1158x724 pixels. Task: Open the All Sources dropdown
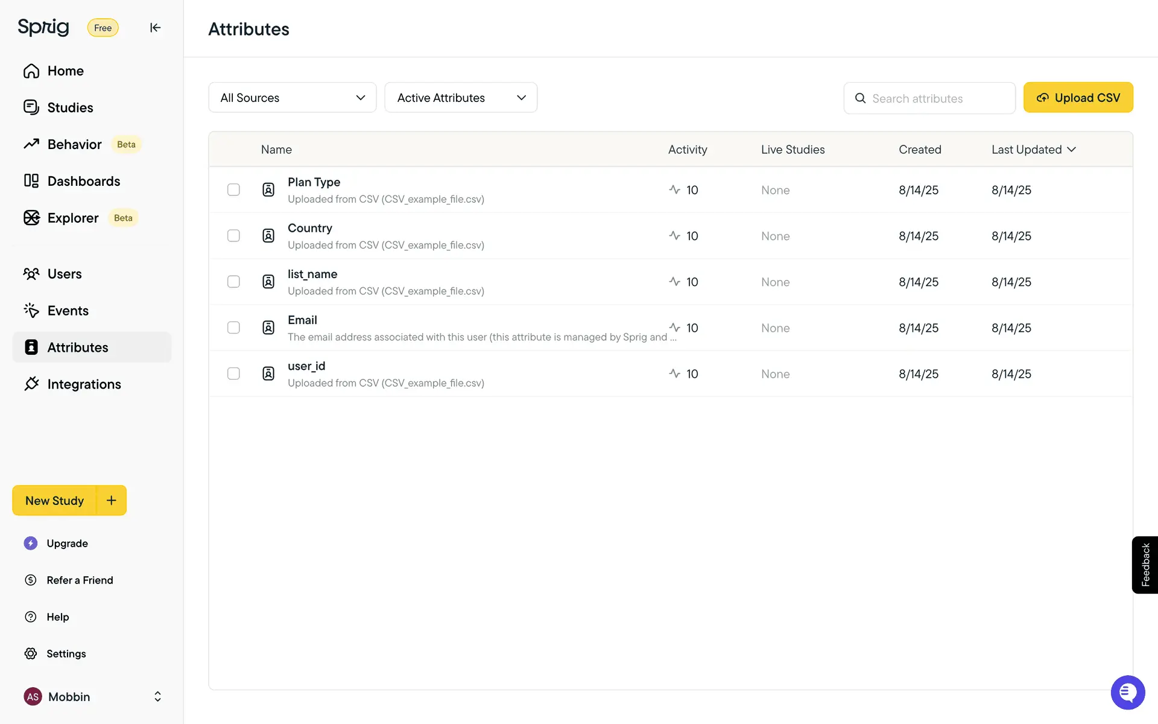click(x=293, y=98)
